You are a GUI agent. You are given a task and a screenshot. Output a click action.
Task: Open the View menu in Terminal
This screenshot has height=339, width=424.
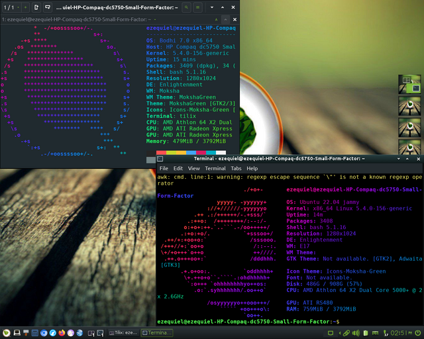click(x=194, y=168)
